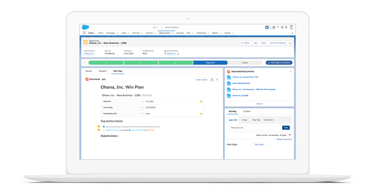The image size is (371, 193).
Task: Expand the Contacts nav dropdown arrow
Action: pyautogui.click(x=155, y=33)
